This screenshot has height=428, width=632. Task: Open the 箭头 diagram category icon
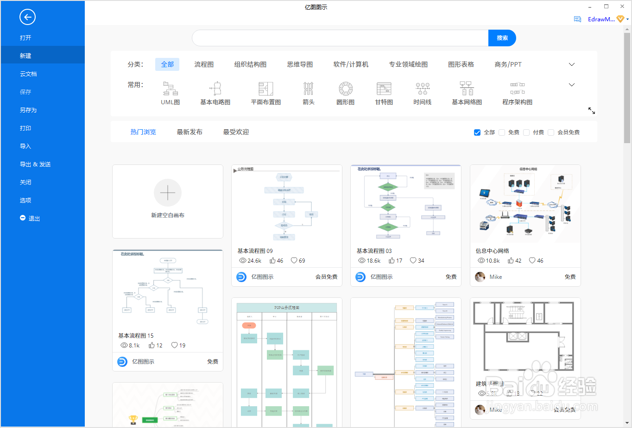pos(309,88)
